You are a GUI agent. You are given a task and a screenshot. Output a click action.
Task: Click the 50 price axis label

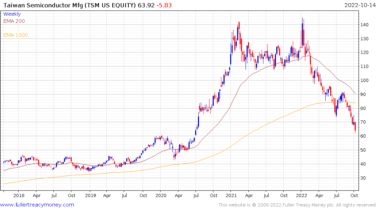coord(363,150)
